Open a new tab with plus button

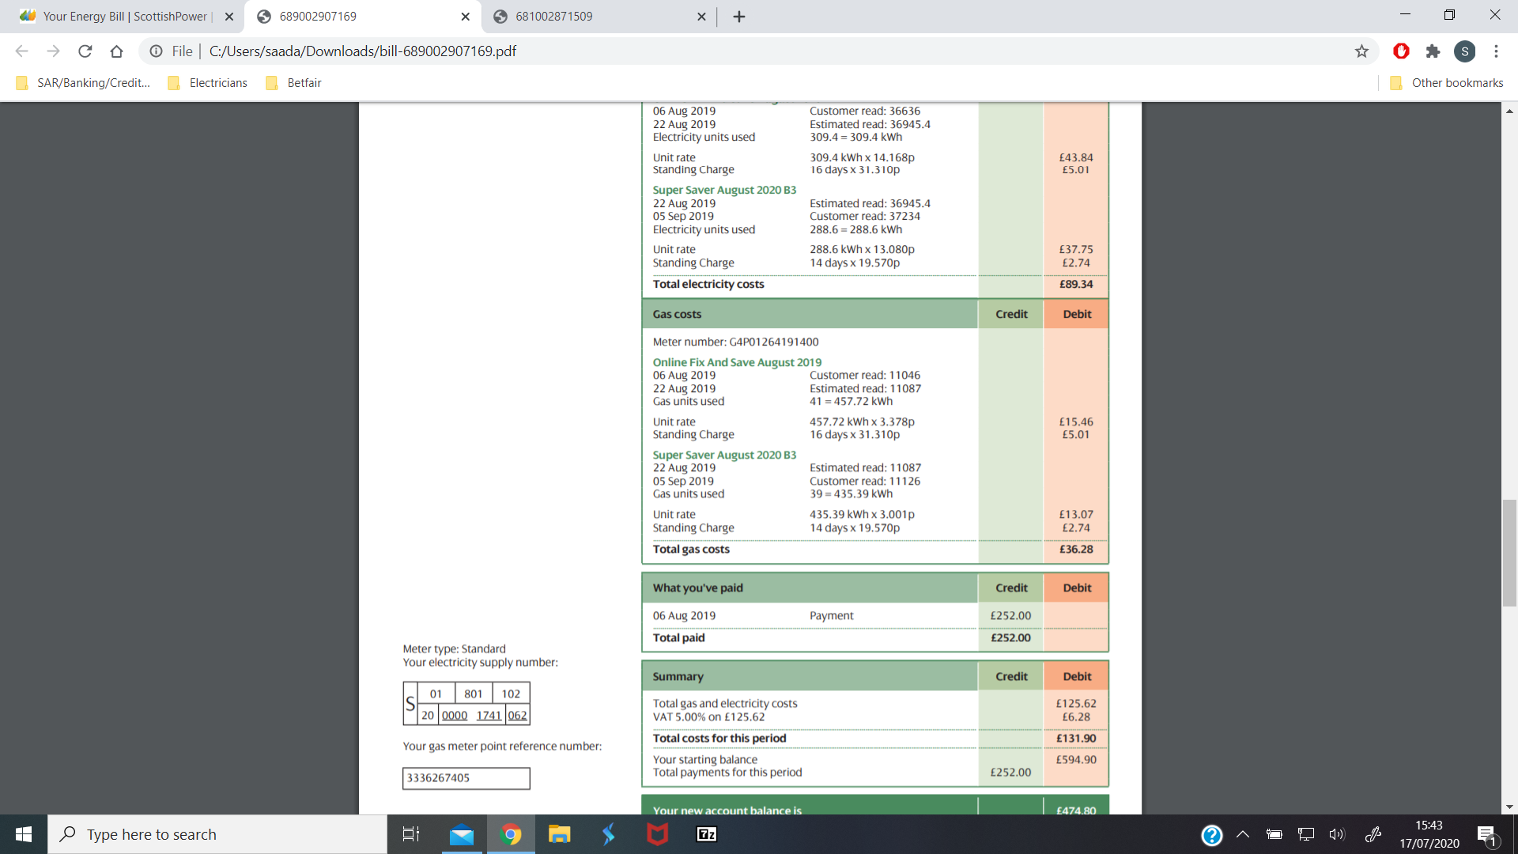tap(738, 17)
